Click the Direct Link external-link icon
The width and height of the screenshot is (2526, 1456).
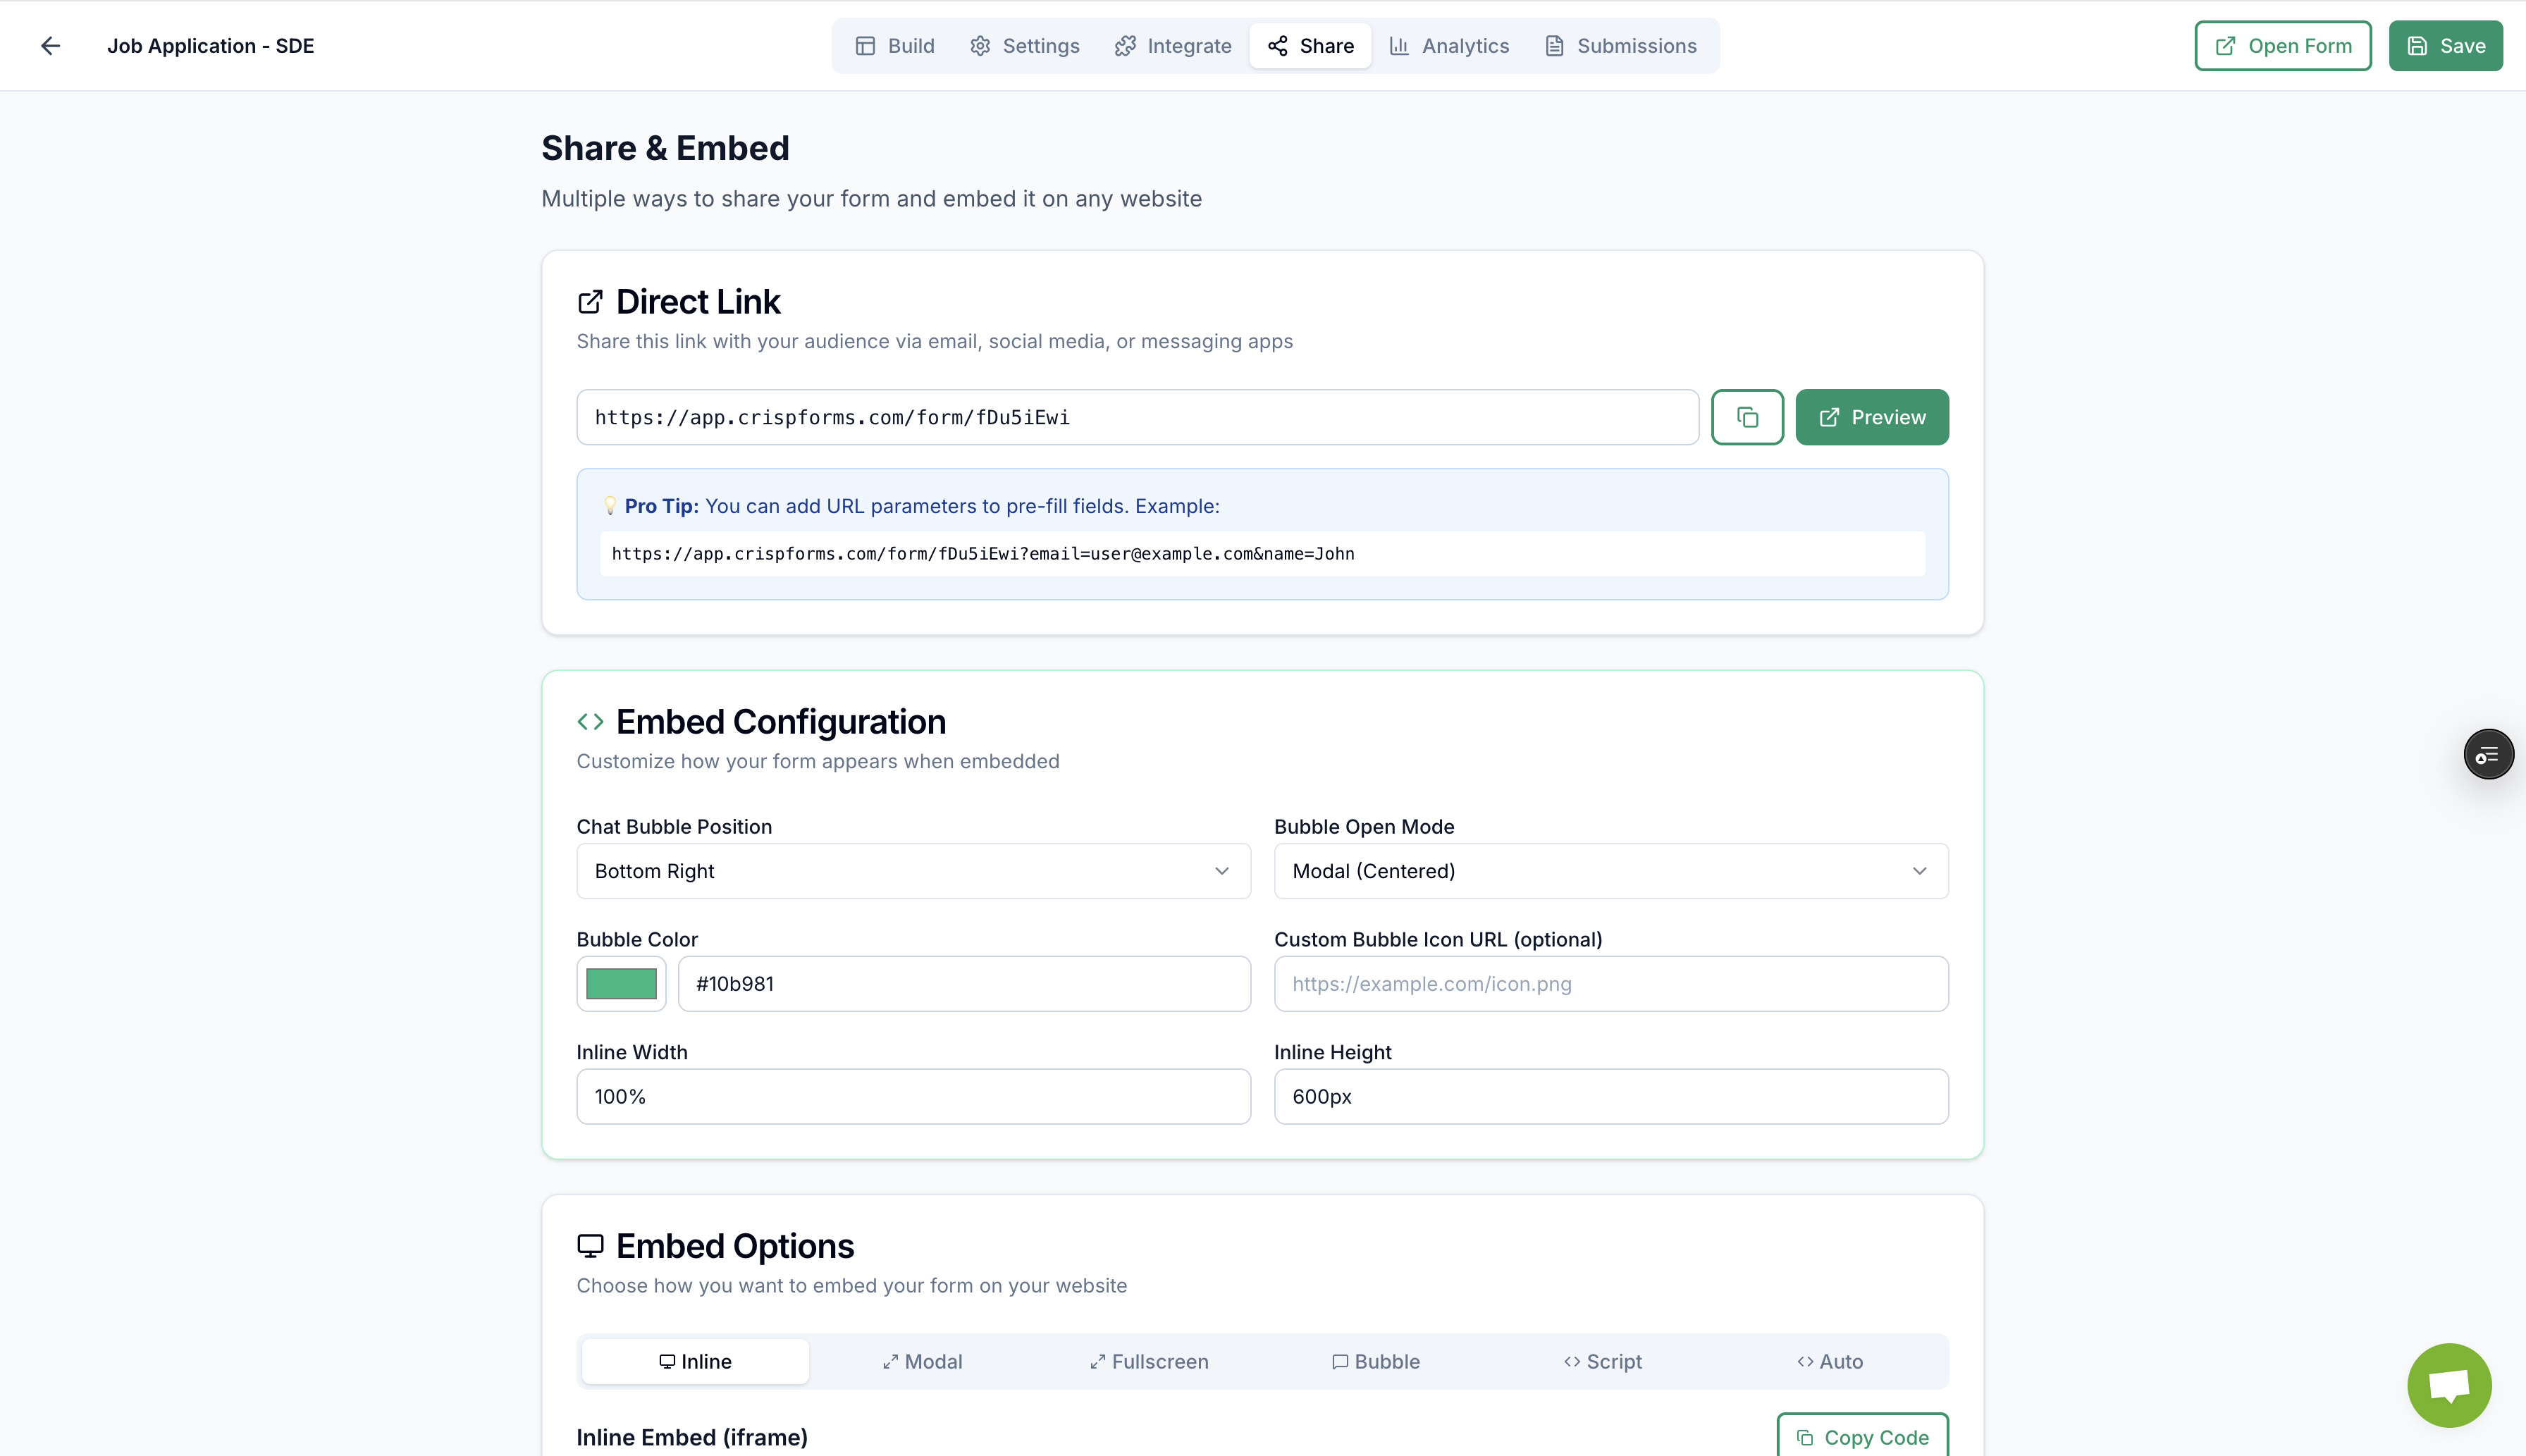(590, 302)
